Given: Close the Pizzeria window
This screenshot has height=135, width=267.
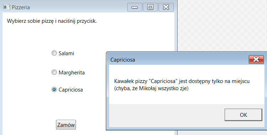Looking at the screenshot, I should pyautogui.click(x=166, y=7).
